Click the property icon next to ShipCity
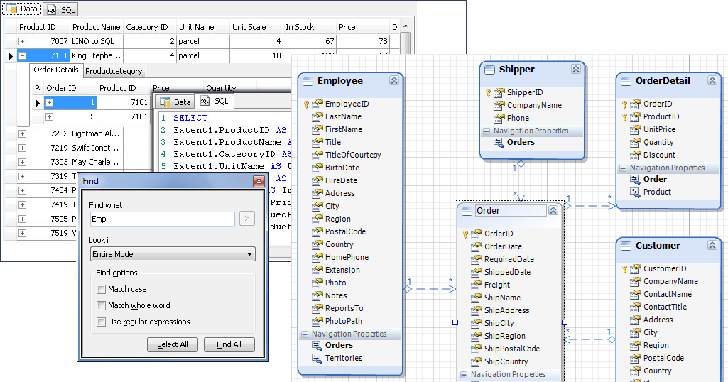The width and height of the screenshot is (728, 382). tap(476, 324)
